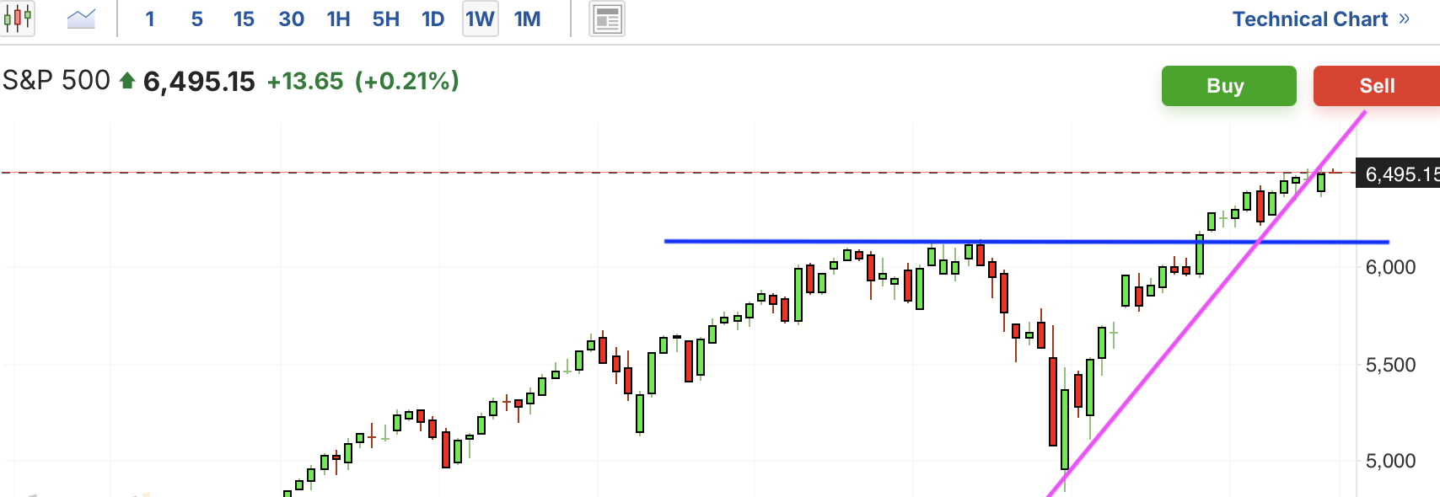This screenshot has width=1440, height=497.
Task: Select the 1D daily timeframe
Action: point(433,19)
